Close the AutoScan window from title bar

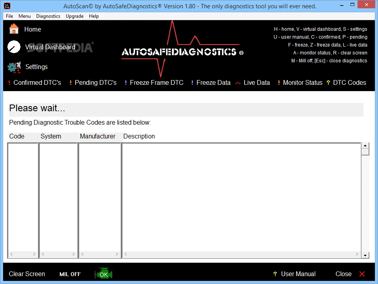[367, 5]
